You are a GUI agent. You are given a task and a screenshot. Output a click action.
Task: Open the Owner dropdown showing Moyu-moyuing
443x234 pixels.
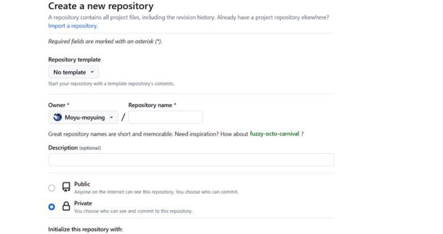point(83,117)
